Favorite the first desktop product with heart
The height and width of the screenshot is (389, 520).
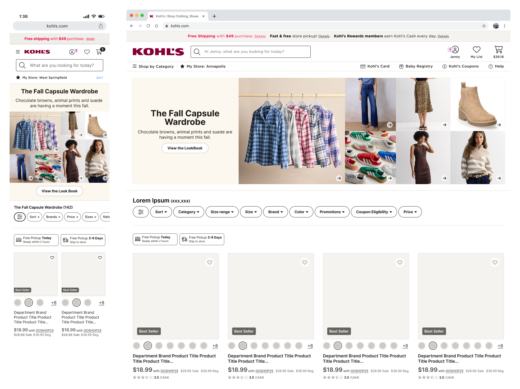point(210,263)
